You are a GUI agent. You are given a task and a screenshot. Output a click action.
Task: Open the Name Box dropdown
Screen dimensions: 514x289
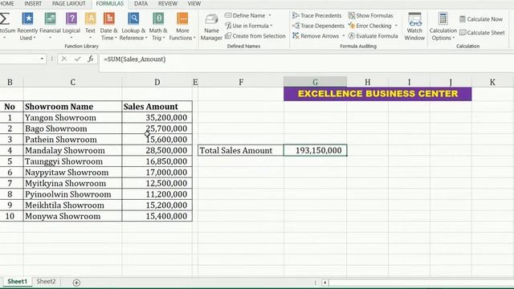[42, 59]
